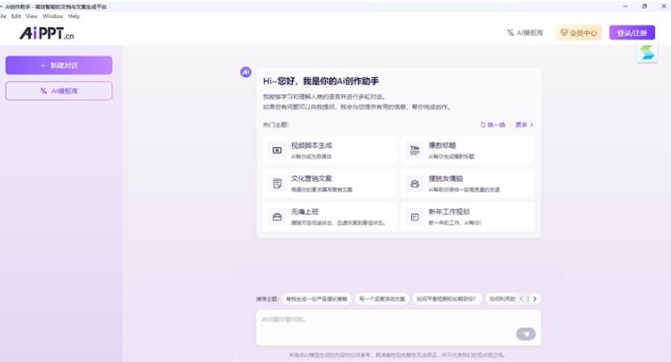Select the 爆款标题 Title icon card
This screenshot has width=671, height=362.
click(467, 150)
